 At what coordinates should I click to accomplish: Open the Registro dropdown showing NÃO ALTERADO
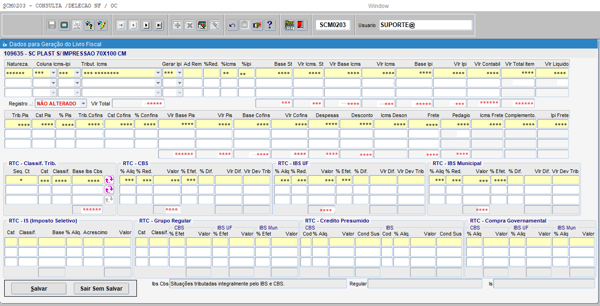[83, 103]
